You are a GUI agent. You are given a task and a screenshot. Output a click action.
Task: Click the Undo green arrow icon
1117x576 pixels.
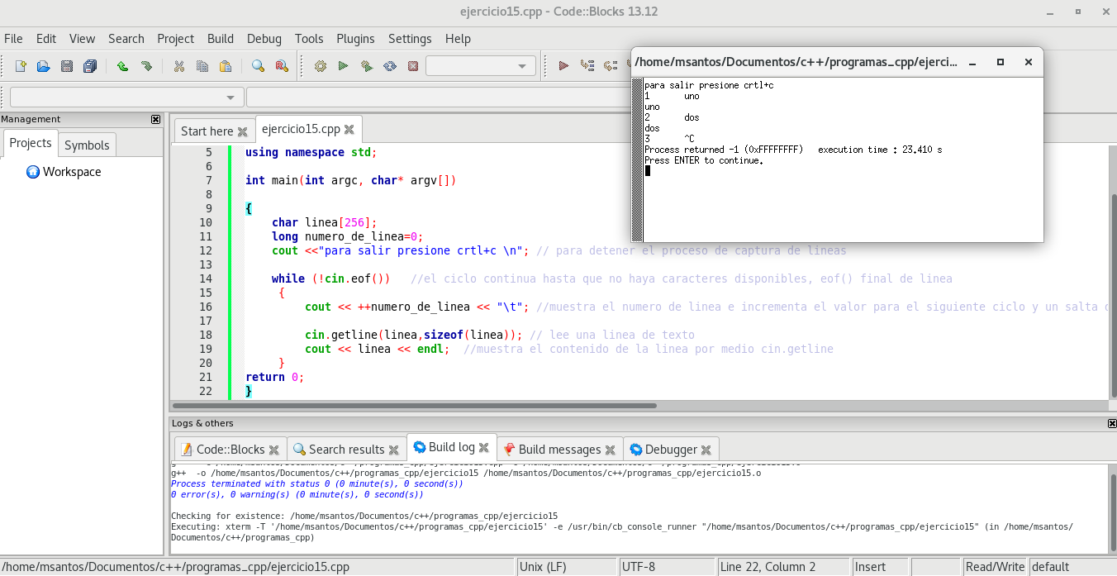(x=122, y=66)
